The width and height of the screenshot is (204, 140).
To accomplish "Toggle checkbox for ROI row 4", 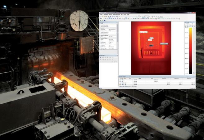I will point(120,85).
